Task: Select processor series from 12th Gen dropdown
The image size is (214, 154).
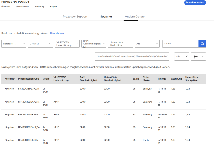Action: tap(132, 57)
